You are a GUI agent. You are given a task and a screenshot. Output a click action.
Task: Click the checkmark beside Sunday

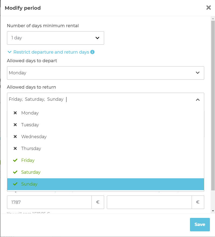(x=15, y=184)
